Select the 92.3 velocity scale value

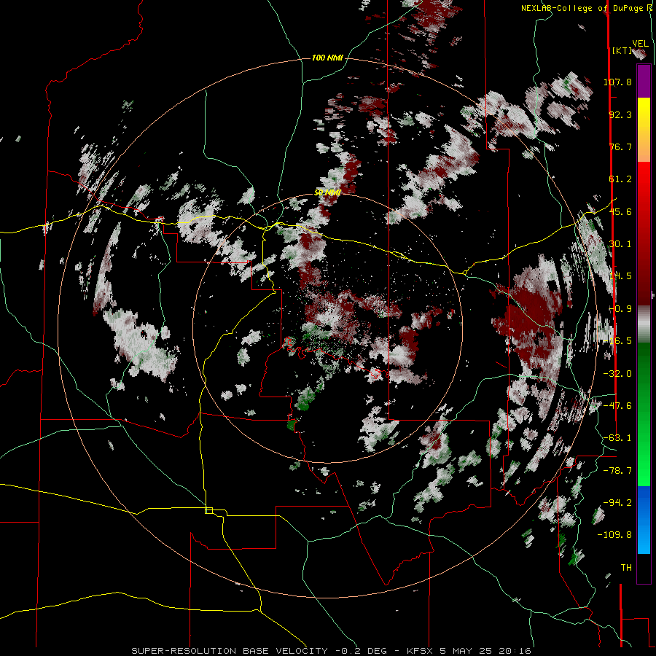click(x=620, y=114)
